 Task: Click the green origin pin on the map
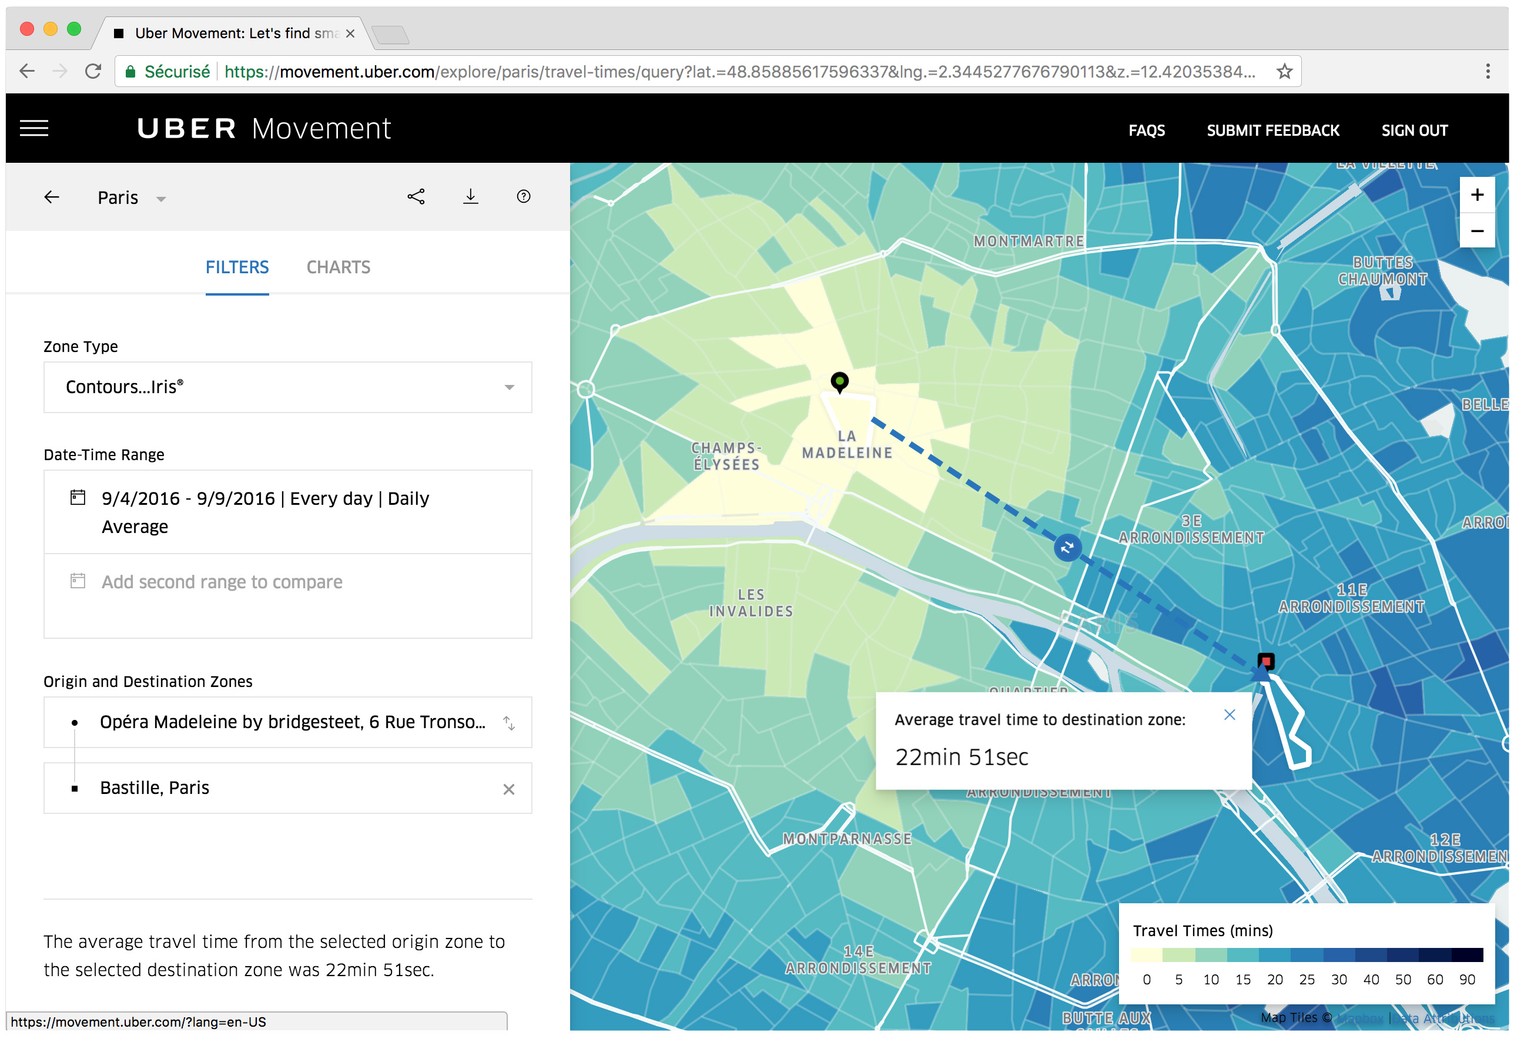pos(839,383)
